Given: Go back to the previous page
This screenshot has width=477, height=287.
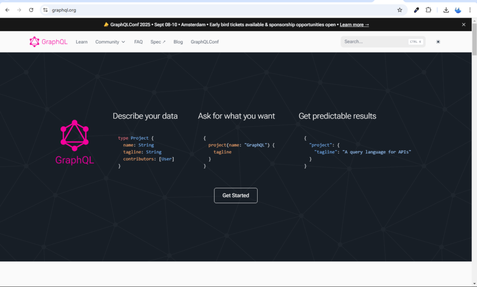Looking at the screenshot, I should click(7, 10).
